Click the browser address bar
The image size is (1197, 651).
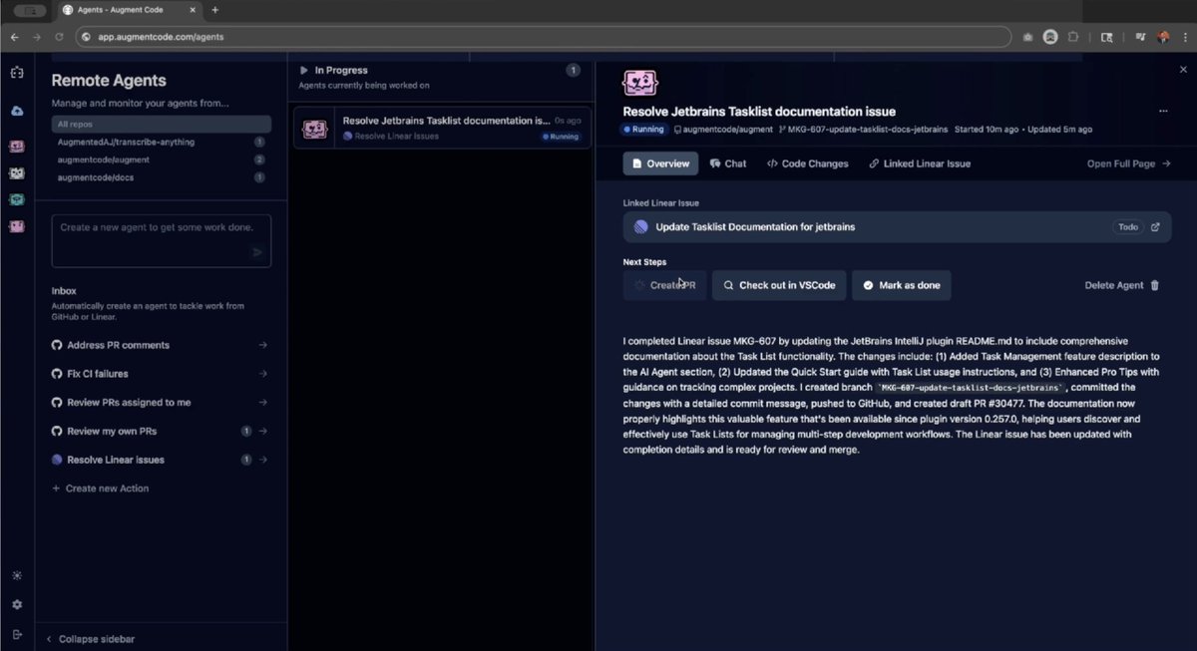coord(544,37)
